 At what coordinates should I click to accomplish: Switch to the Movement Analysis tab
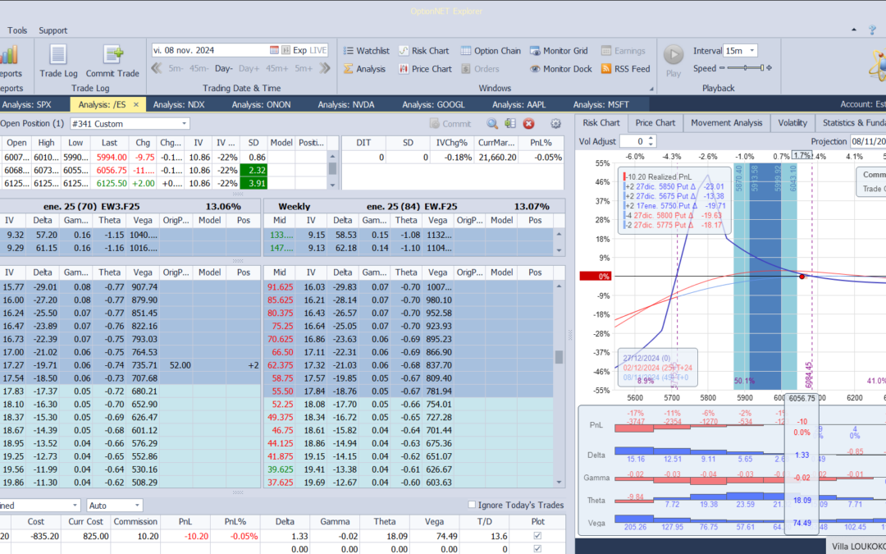click(x=726, y=123)
